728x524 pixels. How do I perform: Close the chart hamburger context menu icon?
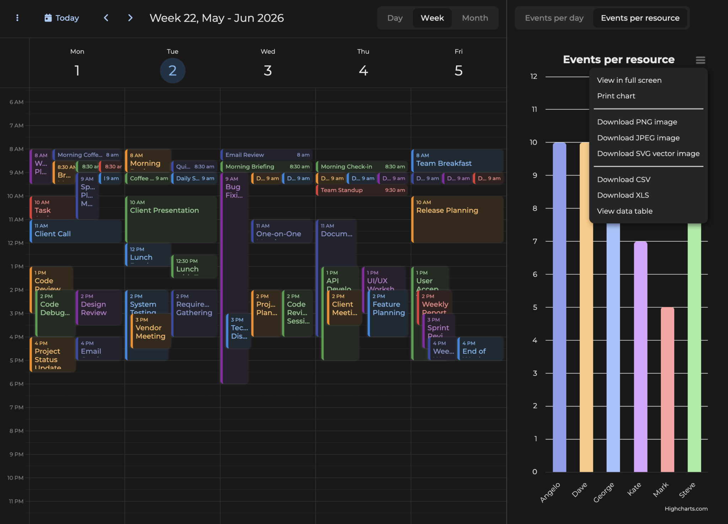[x=700, y=60]
